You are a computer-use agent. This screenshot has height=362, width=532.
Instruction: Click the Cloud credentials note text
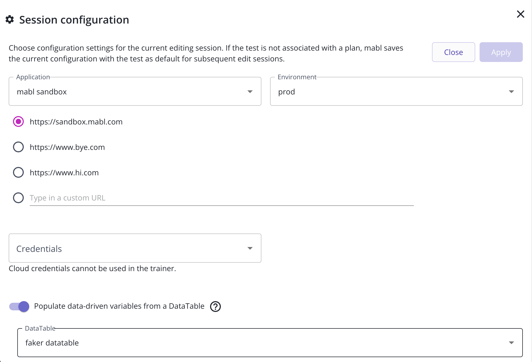[92, 268]
